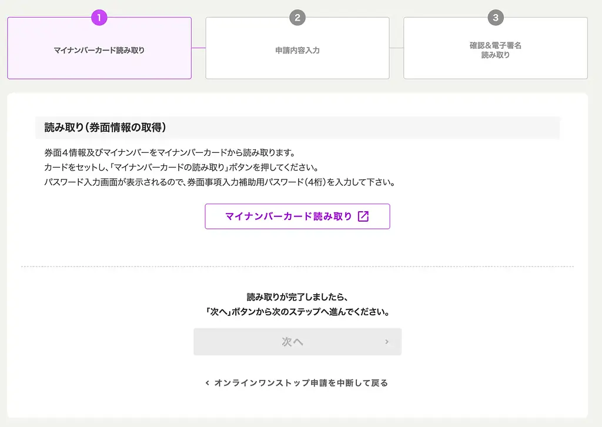Click the external link icon on the card reading button
Viewport: 602px width, 427px height.
click(364, 216)
